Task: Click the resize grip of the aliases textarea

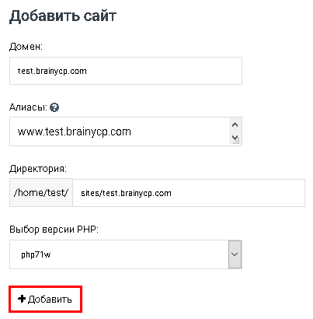Action: click(237, 142)
